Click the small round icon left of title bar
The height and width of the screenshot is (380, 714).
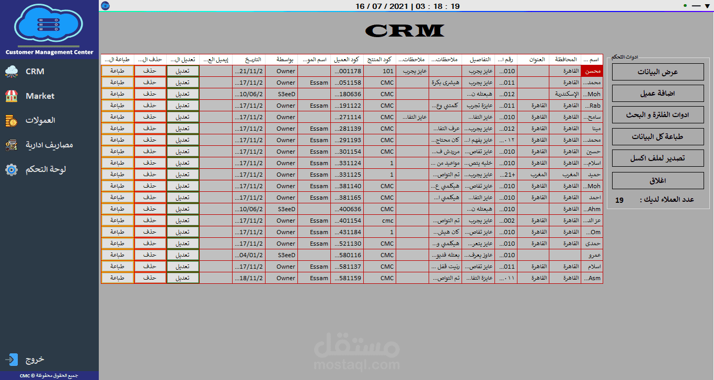[x=106, y=6]
